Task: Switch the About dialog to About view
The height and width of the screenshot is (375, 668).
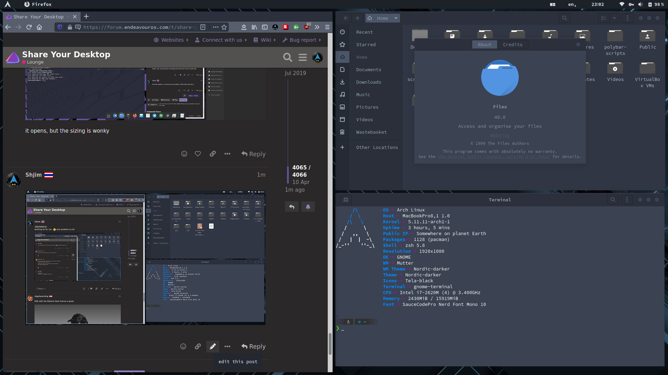Action: [x=484, y=44]
